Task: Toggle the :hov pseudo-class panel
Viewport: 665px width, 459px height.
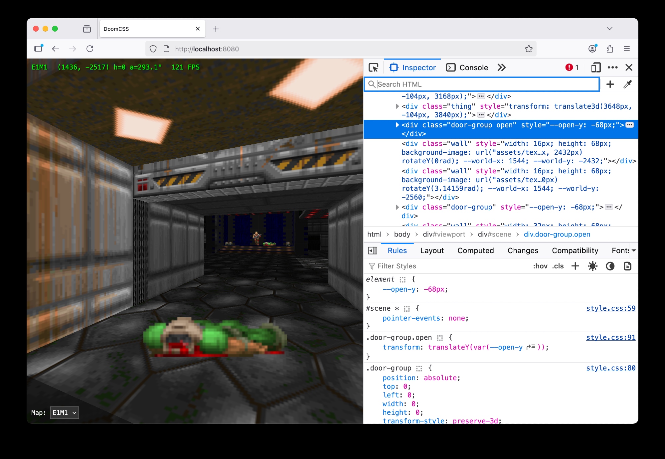Action: tap(540, 266)
